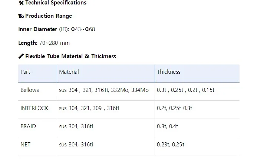Select the Bellows row label

[30, 90]
